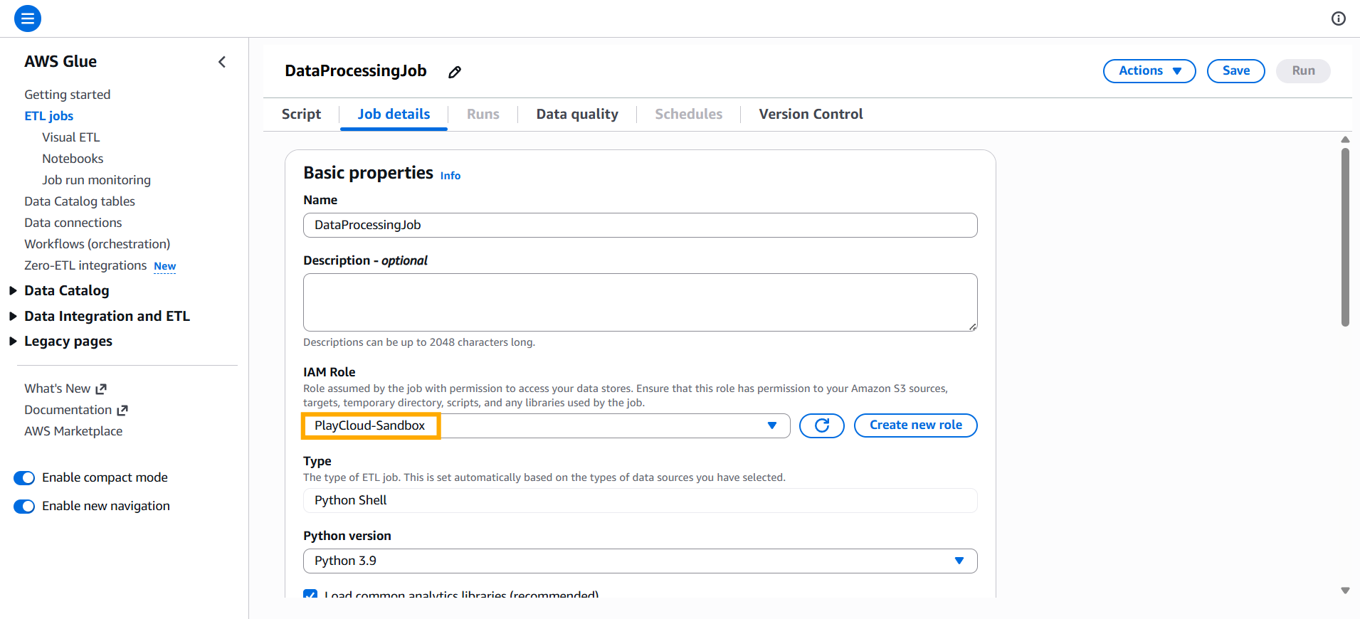Edit the job name with the pencil icon
Viewport: 1360px width, 619px height.
455,72
